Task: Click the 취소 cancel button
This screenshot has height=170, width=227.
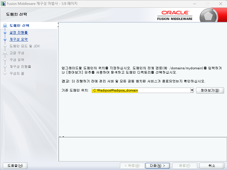Action: 212,165
